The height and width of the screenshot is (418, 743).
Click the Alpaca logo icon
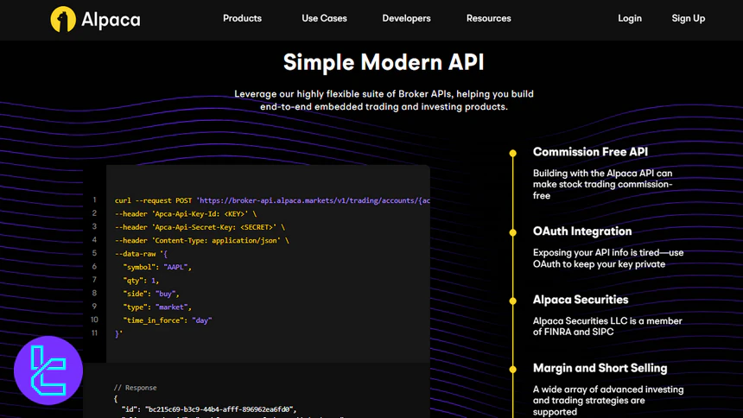coord(63,19)
